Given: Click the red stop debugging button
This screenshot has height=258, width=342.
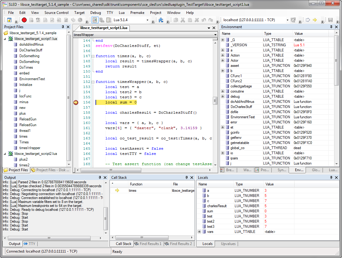Looking at the screenshot, I should [24, 20].
